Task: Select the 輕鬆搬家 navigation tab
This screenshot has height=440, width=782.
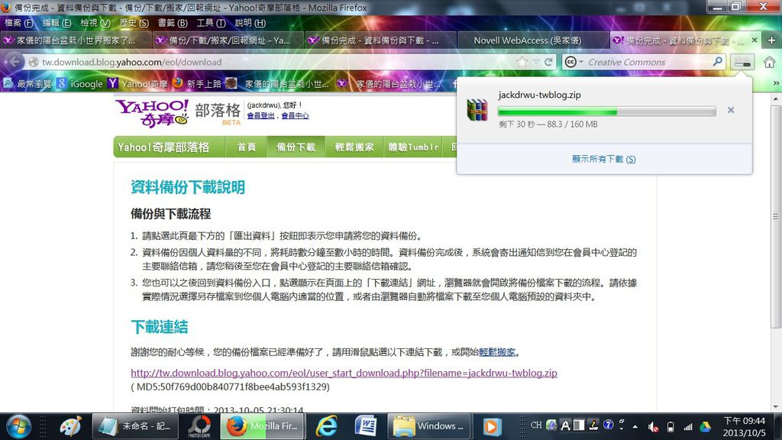Action: click(354, 147)
